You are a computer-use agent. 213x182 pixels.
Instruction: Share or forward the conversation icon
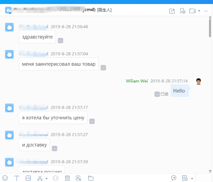click(172, 11)
